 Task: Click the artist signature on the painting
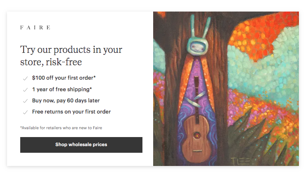tap(241, 161)
